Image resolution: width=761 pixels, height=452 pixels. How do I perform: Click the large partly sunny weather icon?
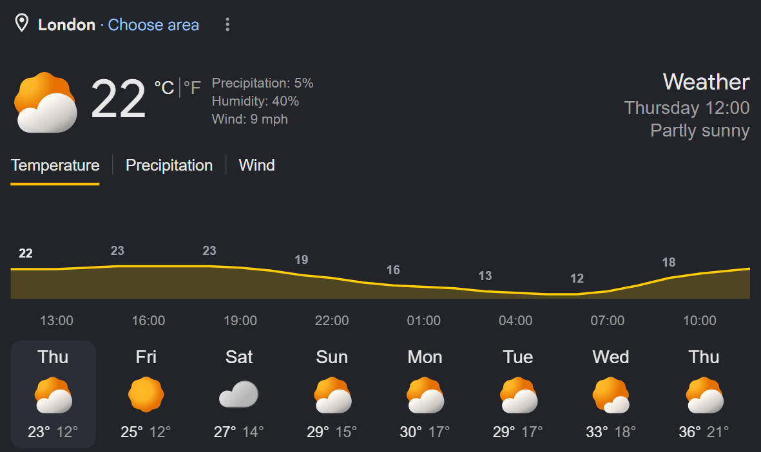pos(46,102)
